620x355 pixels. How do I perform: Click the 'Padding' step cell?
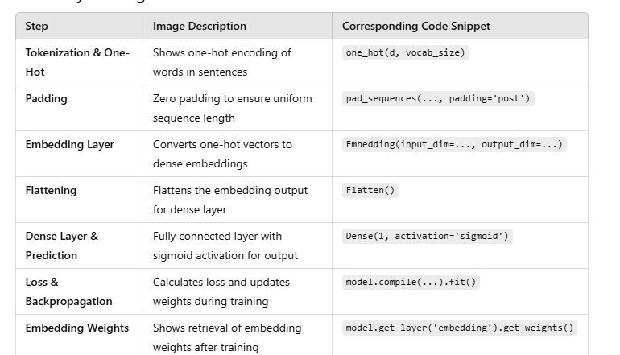(x=46, y=98)
